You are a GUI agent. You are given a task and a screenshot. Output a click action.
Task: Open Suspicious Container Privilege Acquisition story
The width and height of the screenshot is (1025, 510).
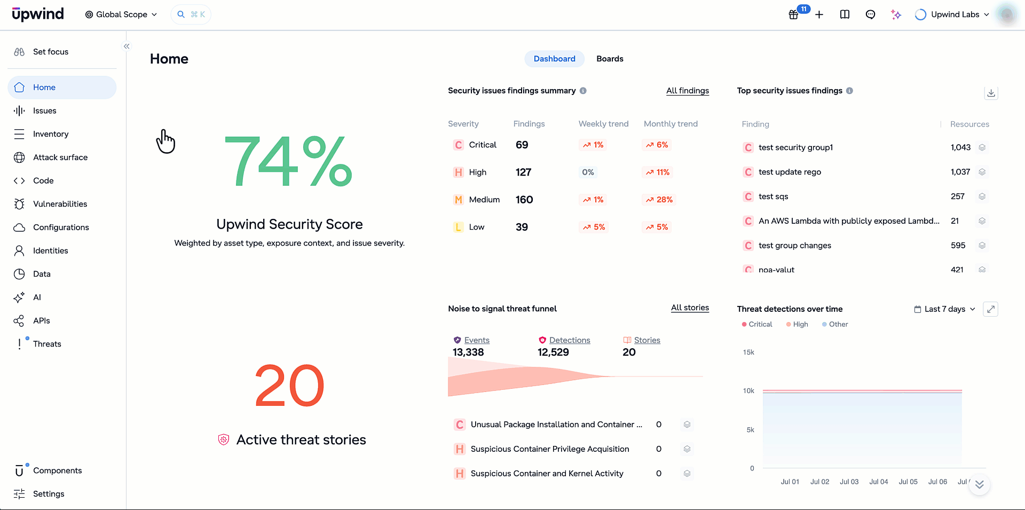[550, 449]
